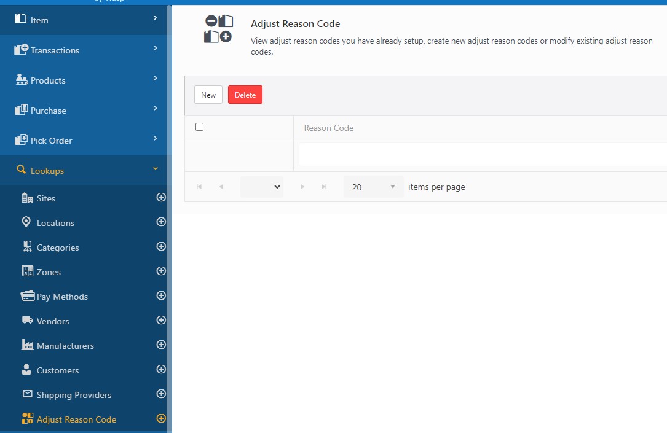667x433 pixels.
Task: Open the page number selector dropdown
Action: pyautogui.click(x=261, y=187)
